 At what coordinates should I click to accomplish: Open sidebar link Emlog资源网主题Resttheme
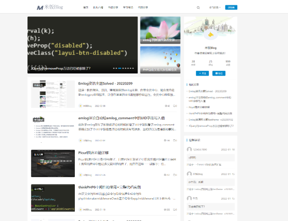tap(211, 120)
